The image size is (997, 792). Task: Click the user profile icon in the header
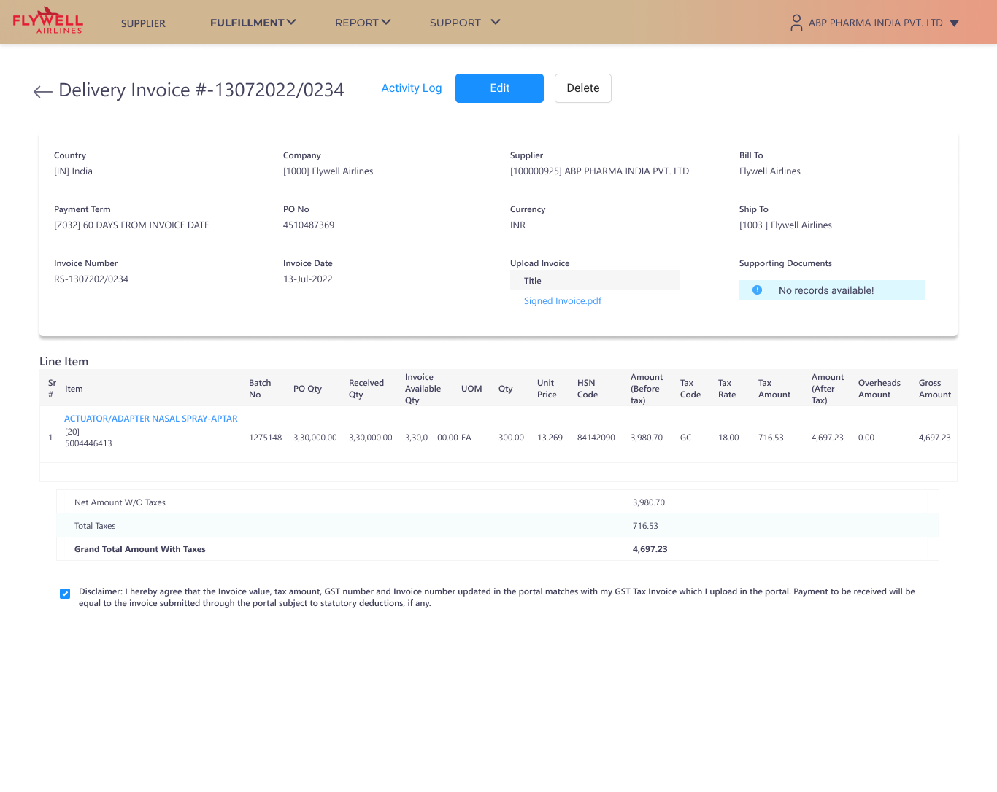[x=796, y=23]
